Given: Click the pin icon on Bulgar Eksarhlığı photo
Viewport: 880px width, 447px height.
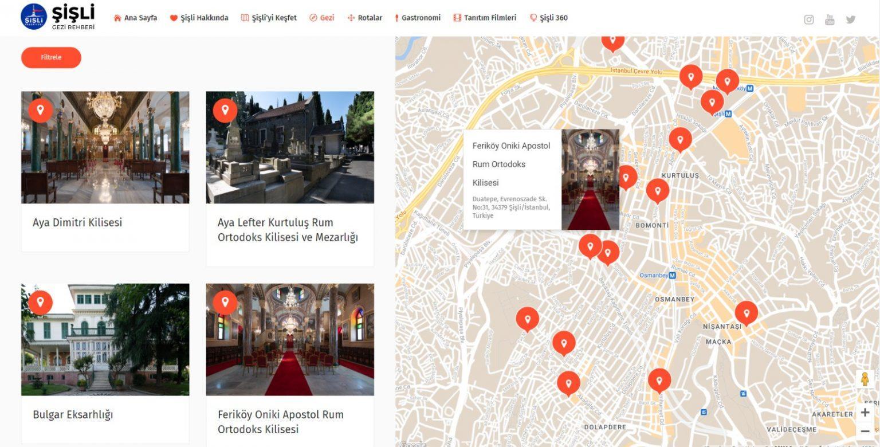Looking at the screenshot, I should coord(40,302).
